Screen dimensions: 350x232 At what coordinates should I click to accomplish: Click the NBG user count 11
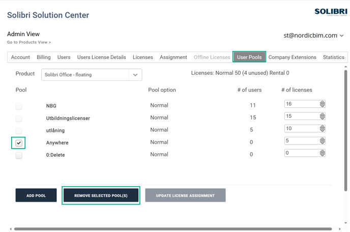point(253,105)
